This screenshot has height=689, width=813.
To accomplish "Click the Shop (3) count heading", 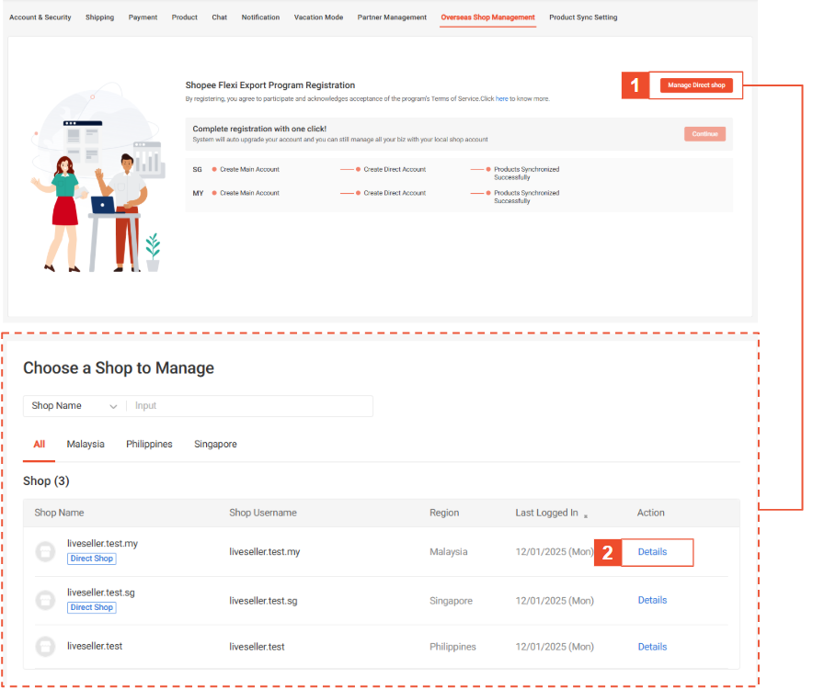I will coord(46,480).
